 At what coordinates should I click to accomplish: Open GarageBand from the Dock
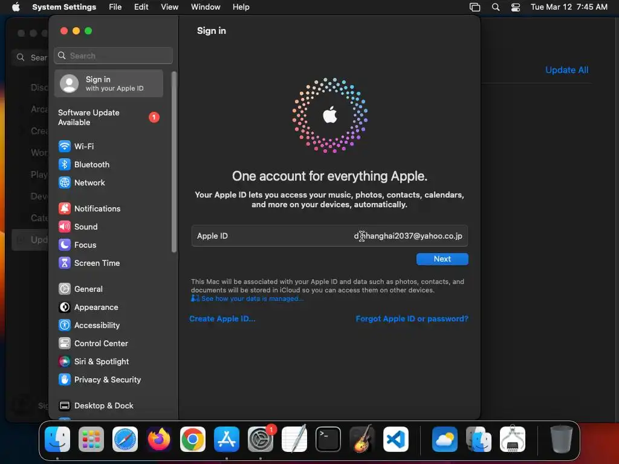point(362,439)
